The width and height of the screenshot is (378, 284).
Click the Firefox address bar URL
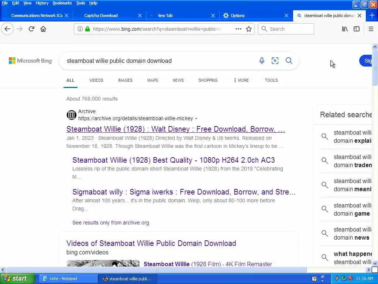(157, 29)
